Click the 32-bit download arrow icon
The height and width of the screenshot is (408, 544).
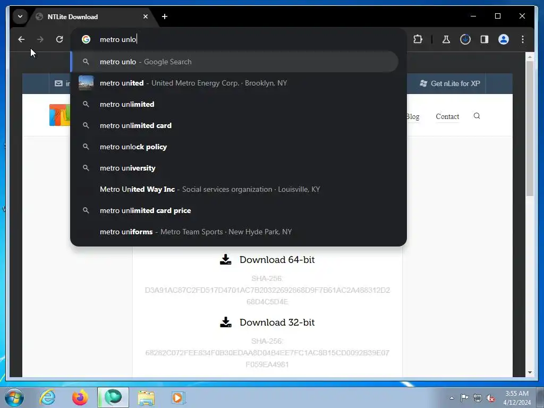click(x=225, y=322)
